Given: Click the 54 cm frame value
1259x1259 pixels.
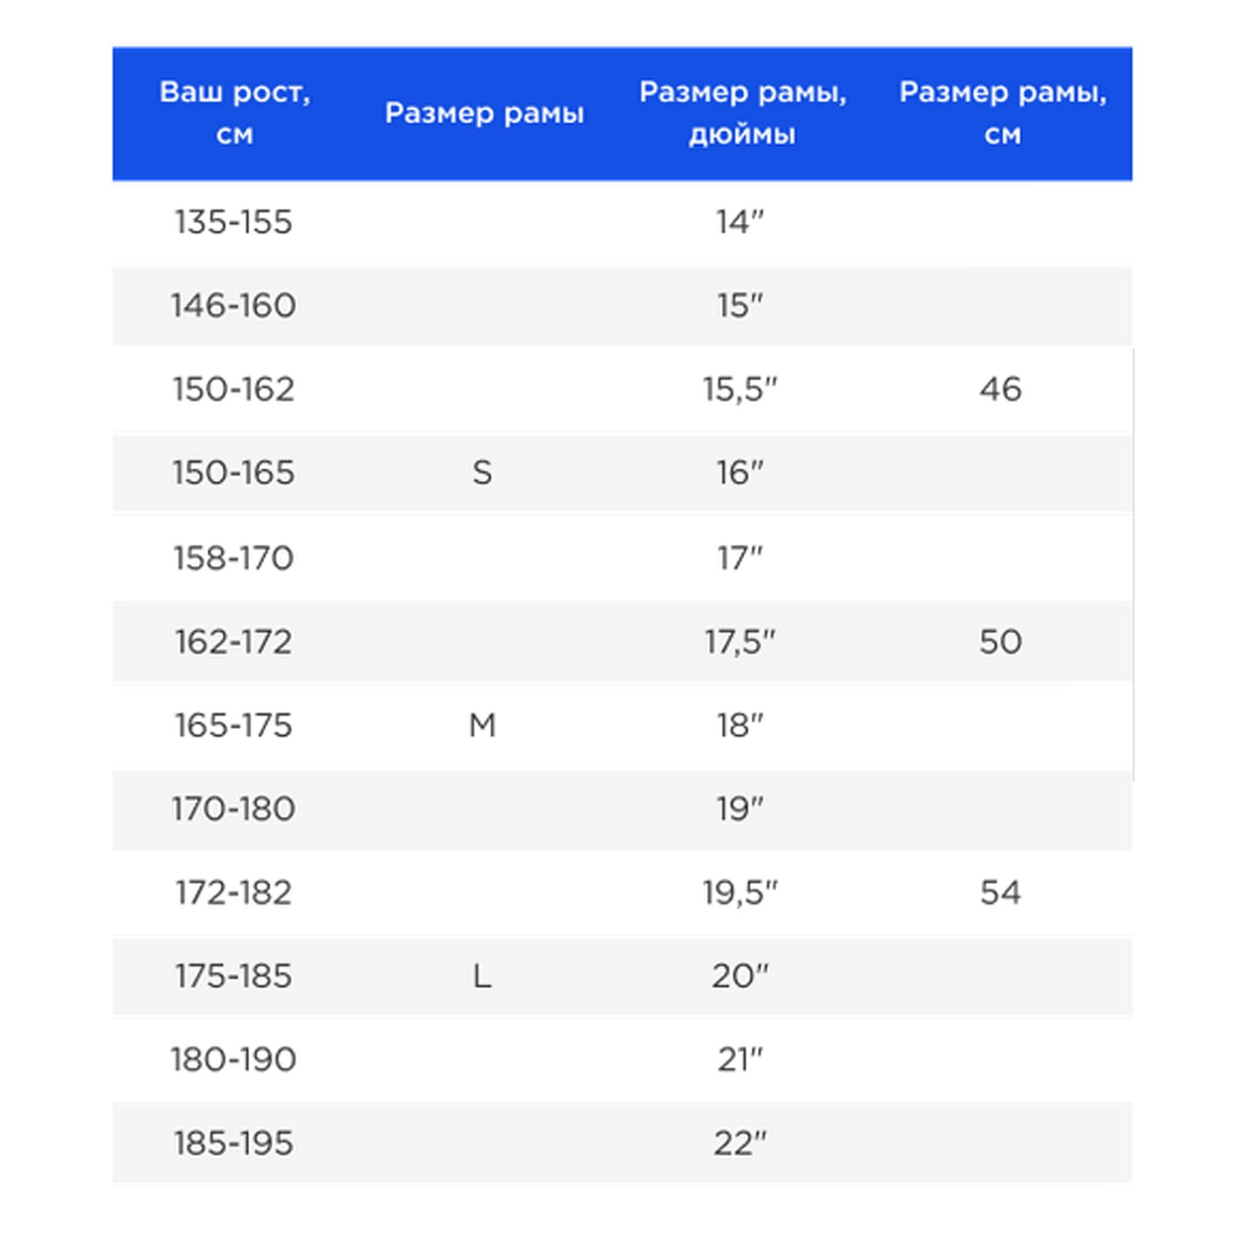Looking at the screenshot, I should coord(1000,892).
